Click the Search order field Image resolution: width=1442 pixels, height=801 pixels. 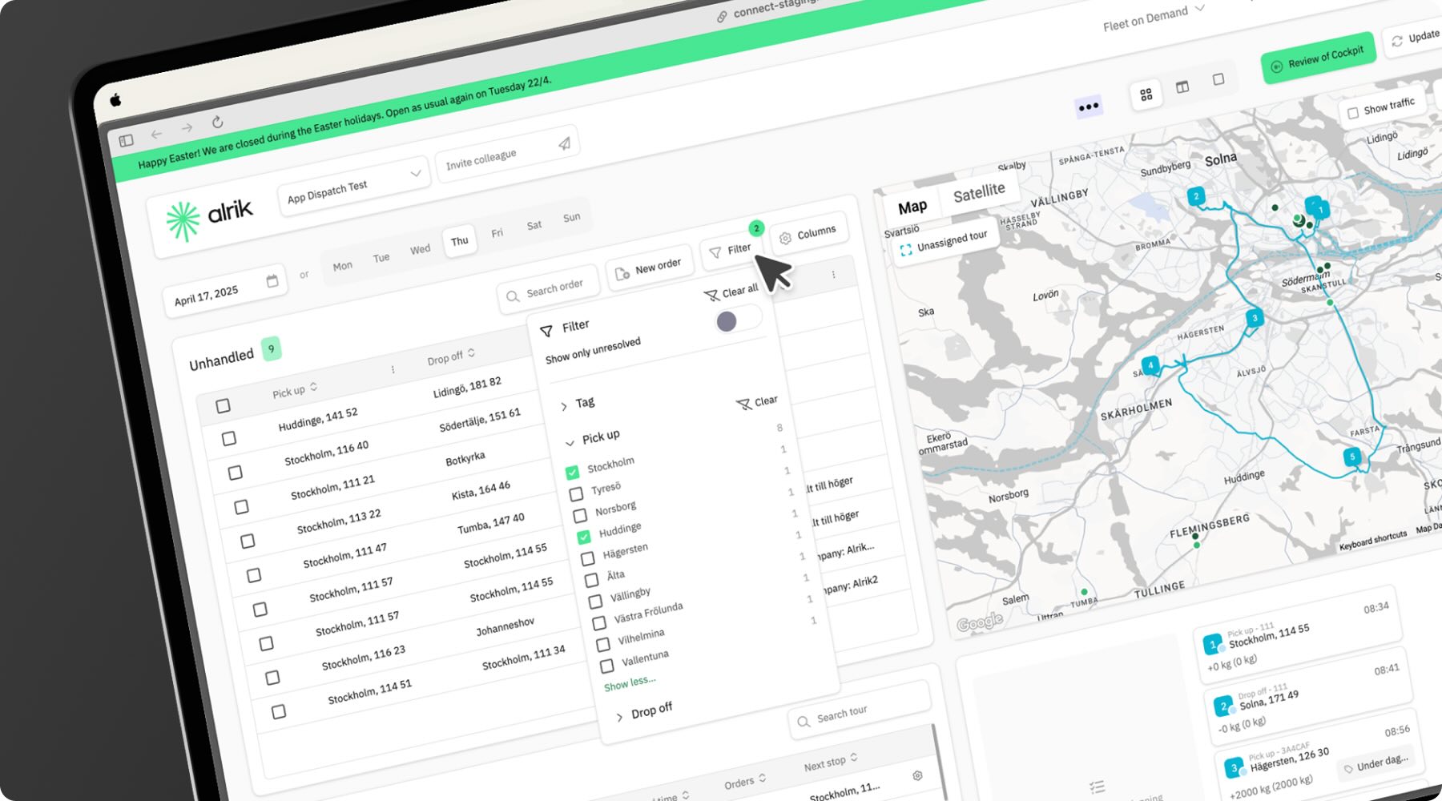pos(547,290)
